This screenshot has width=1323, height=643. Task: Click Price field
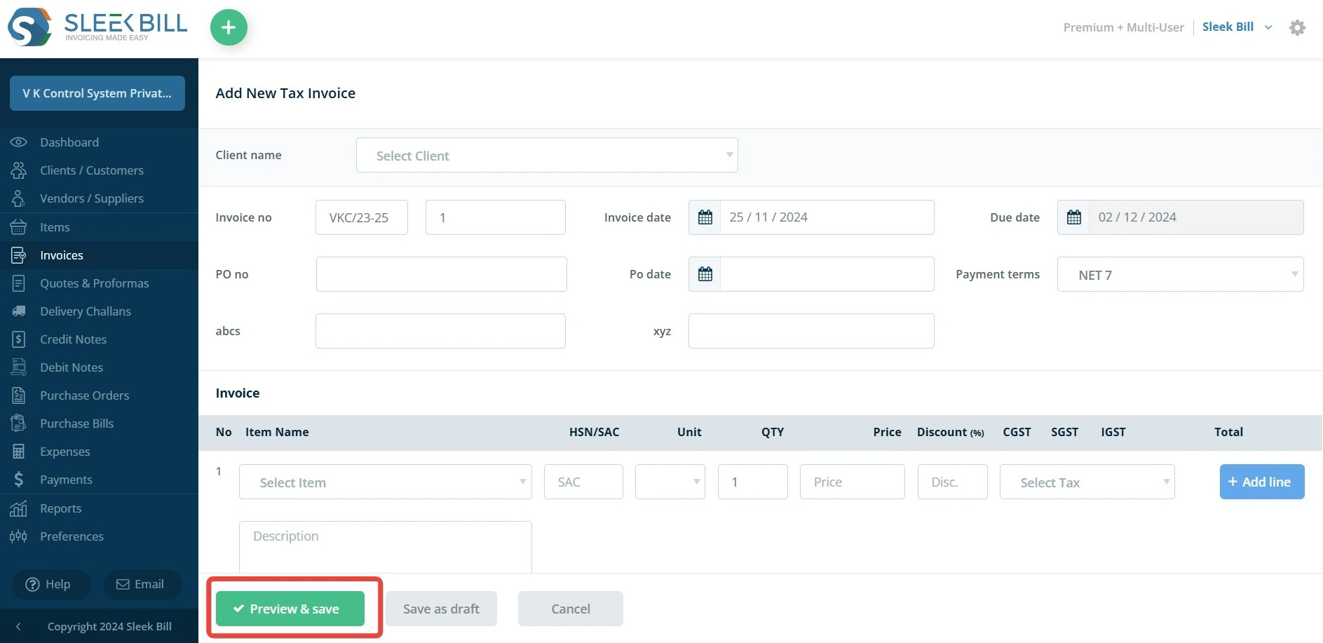tap(853, 482)
